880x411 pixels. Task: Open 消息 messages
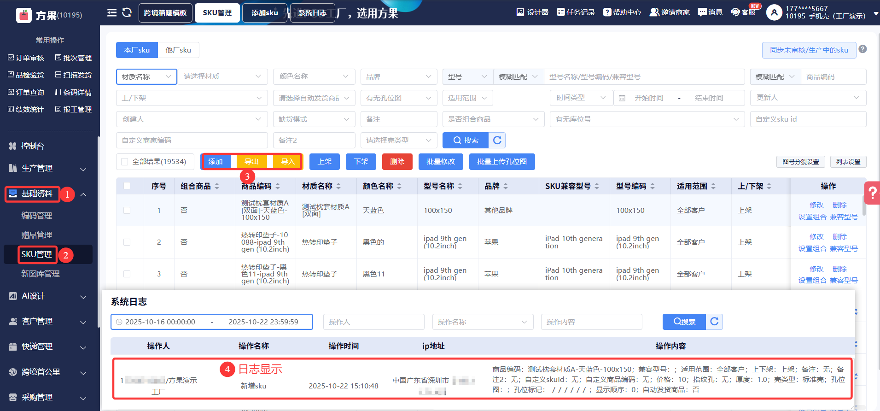[710, 12]
